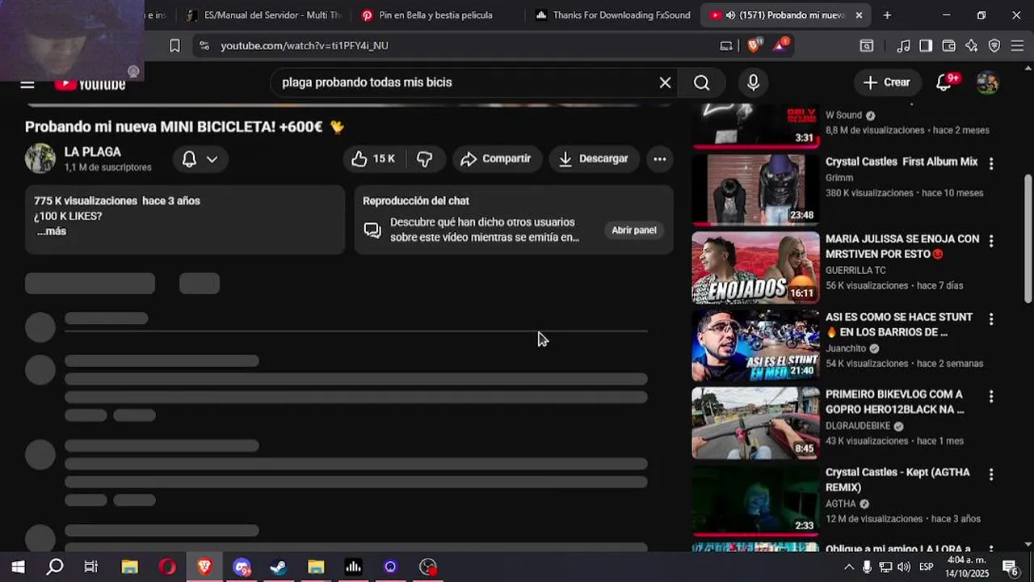The height and width of the screenshot is (582, 1034).
Task: Share the video via Compartir
Action: (x=496, y=159)
